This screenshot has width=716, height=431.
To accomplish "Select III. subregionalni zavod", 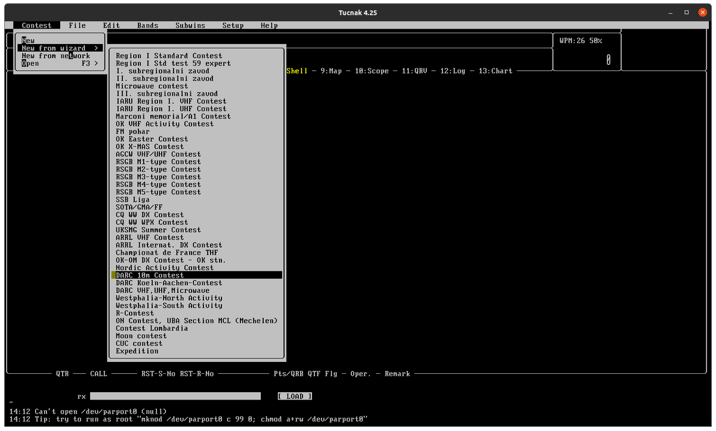I will point(196,93).
